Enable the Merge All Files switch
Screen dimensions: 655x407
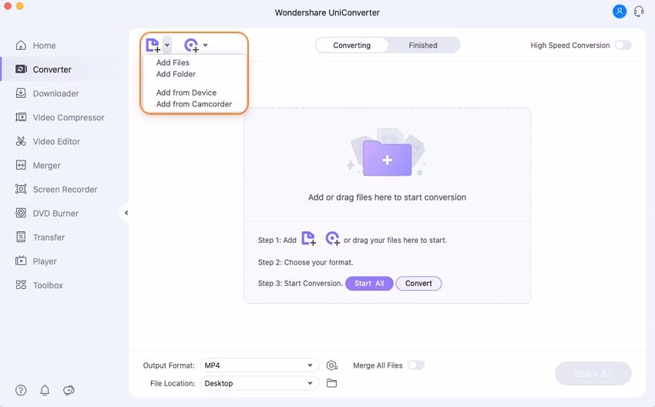tap(415, 365)
